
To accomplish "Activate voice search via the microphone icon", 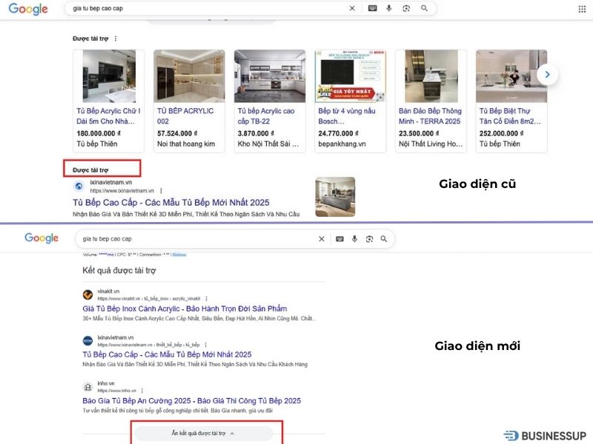I will click(x=389, y=8).
